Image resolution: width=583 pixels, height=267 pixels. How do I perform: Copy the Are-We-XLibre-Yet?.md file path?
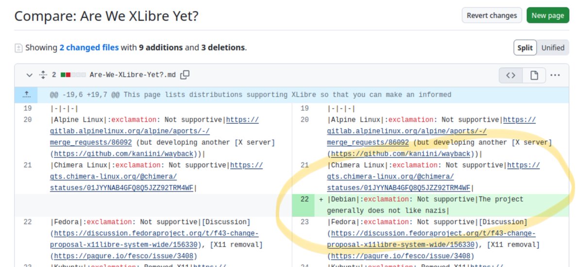(x=185, y=75)
